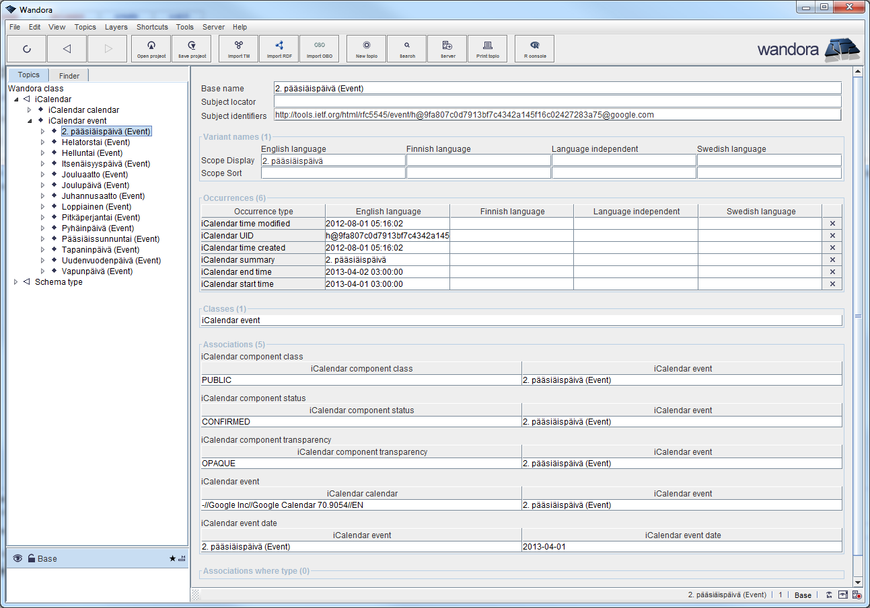The height and width of the screenshot is (608, 870).
Task: Import an RDF file
Action: coord(279,48)
